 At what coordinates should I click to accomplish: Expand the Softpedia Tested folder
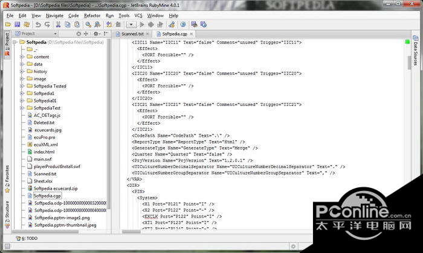[22, 86]
